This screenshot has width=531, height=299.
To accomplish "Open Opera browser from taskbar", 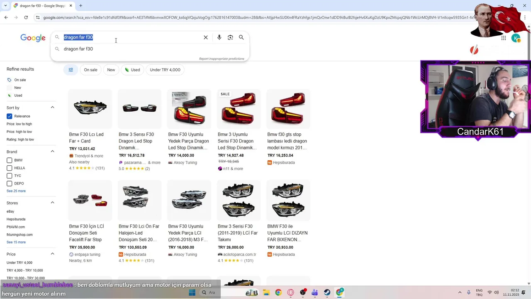I will point(290,292).
